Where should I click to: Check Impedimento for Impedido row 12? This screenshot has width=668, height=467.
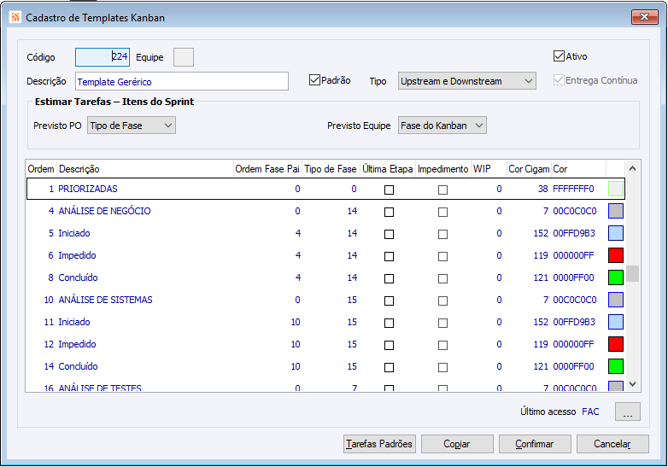[443, 345]
